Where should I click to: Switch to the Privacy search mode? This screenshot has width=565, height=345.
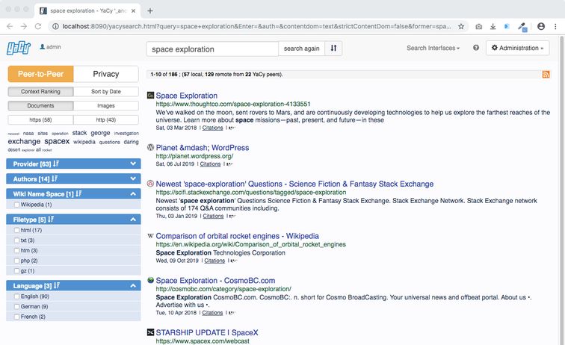point(105,74)
